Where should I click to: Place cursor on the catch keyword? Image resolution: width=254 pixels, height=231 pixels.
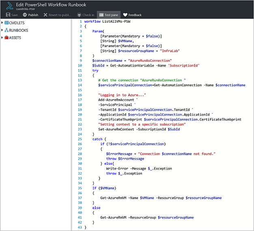coord(97,139)
